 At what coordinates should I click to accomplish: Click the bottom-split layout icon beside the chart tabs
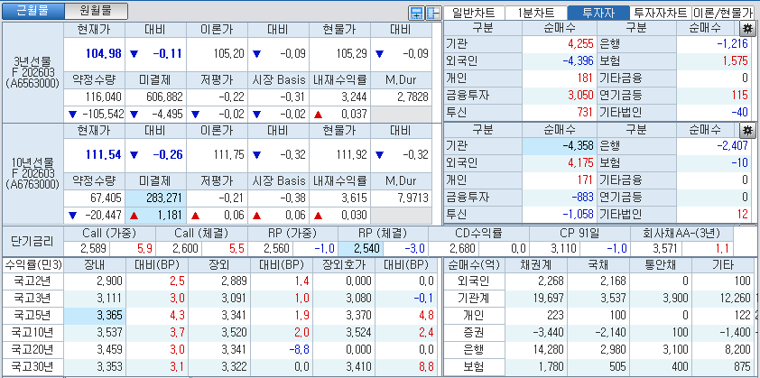416,14
